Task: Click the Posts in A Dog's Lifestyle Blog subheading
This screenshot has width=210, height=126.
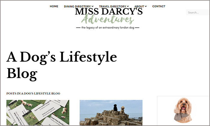Action: coord(33,93)
